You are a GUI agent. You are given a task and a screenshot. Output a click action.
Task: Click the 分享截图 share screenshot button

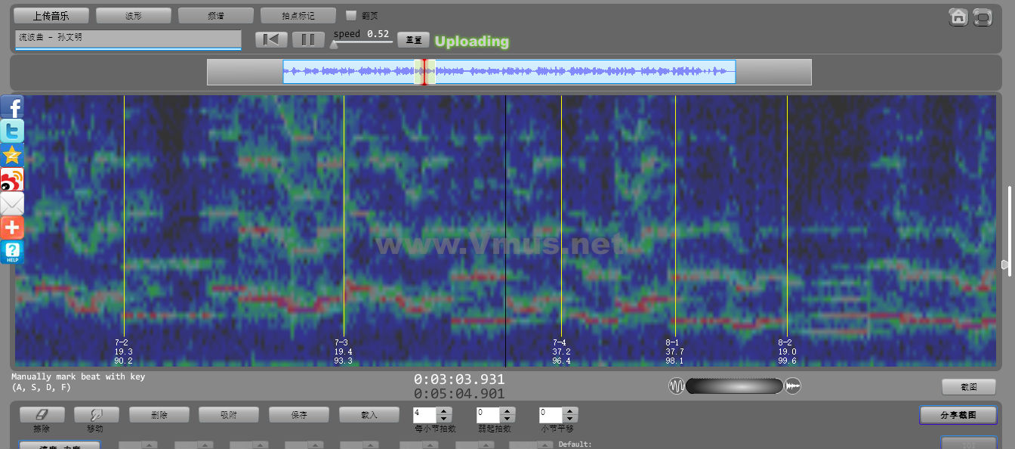958,415
